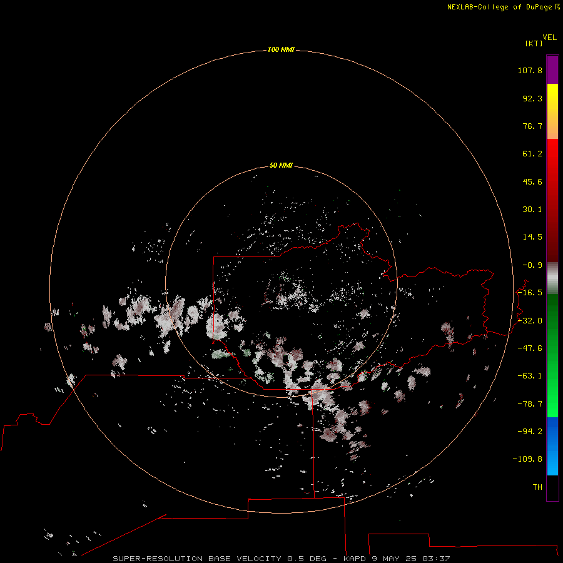Click the -63.1 velocity scale value
Image resolution: width=563 pixels, height=563 pixels.
coord(530,376)
